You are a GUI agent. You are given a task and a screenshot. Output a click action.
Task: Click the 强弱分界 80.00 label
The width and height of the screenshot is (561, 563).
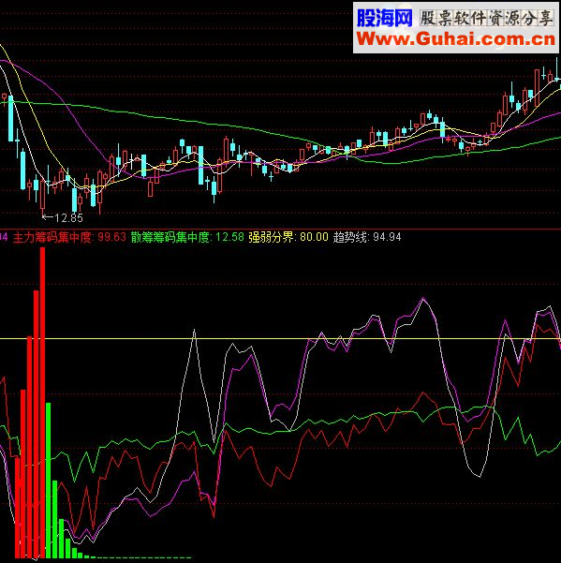point(288,237)
